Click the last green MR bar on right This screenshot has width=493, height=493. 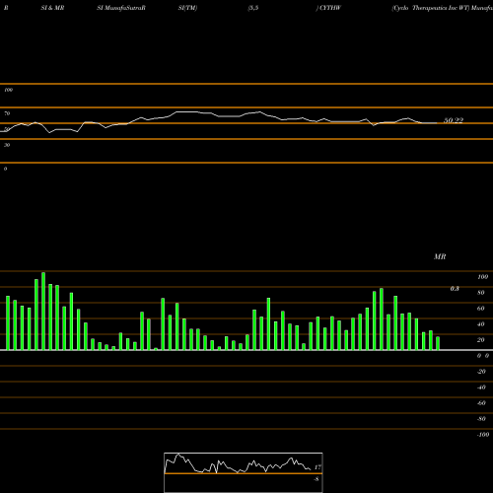[438, 343]
